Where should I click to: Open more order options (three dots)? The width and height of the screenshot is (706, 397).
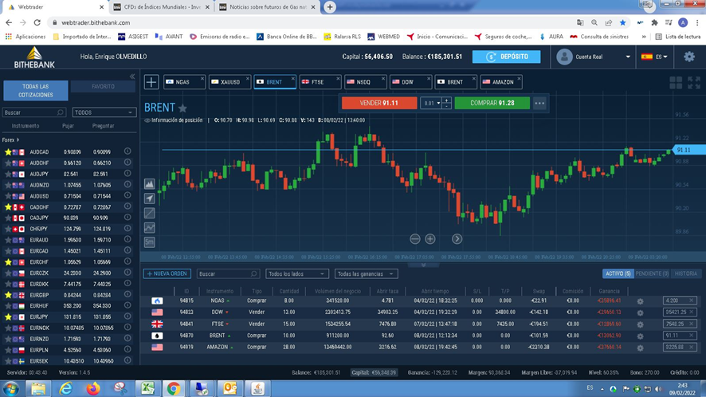(x=539, y=103)
